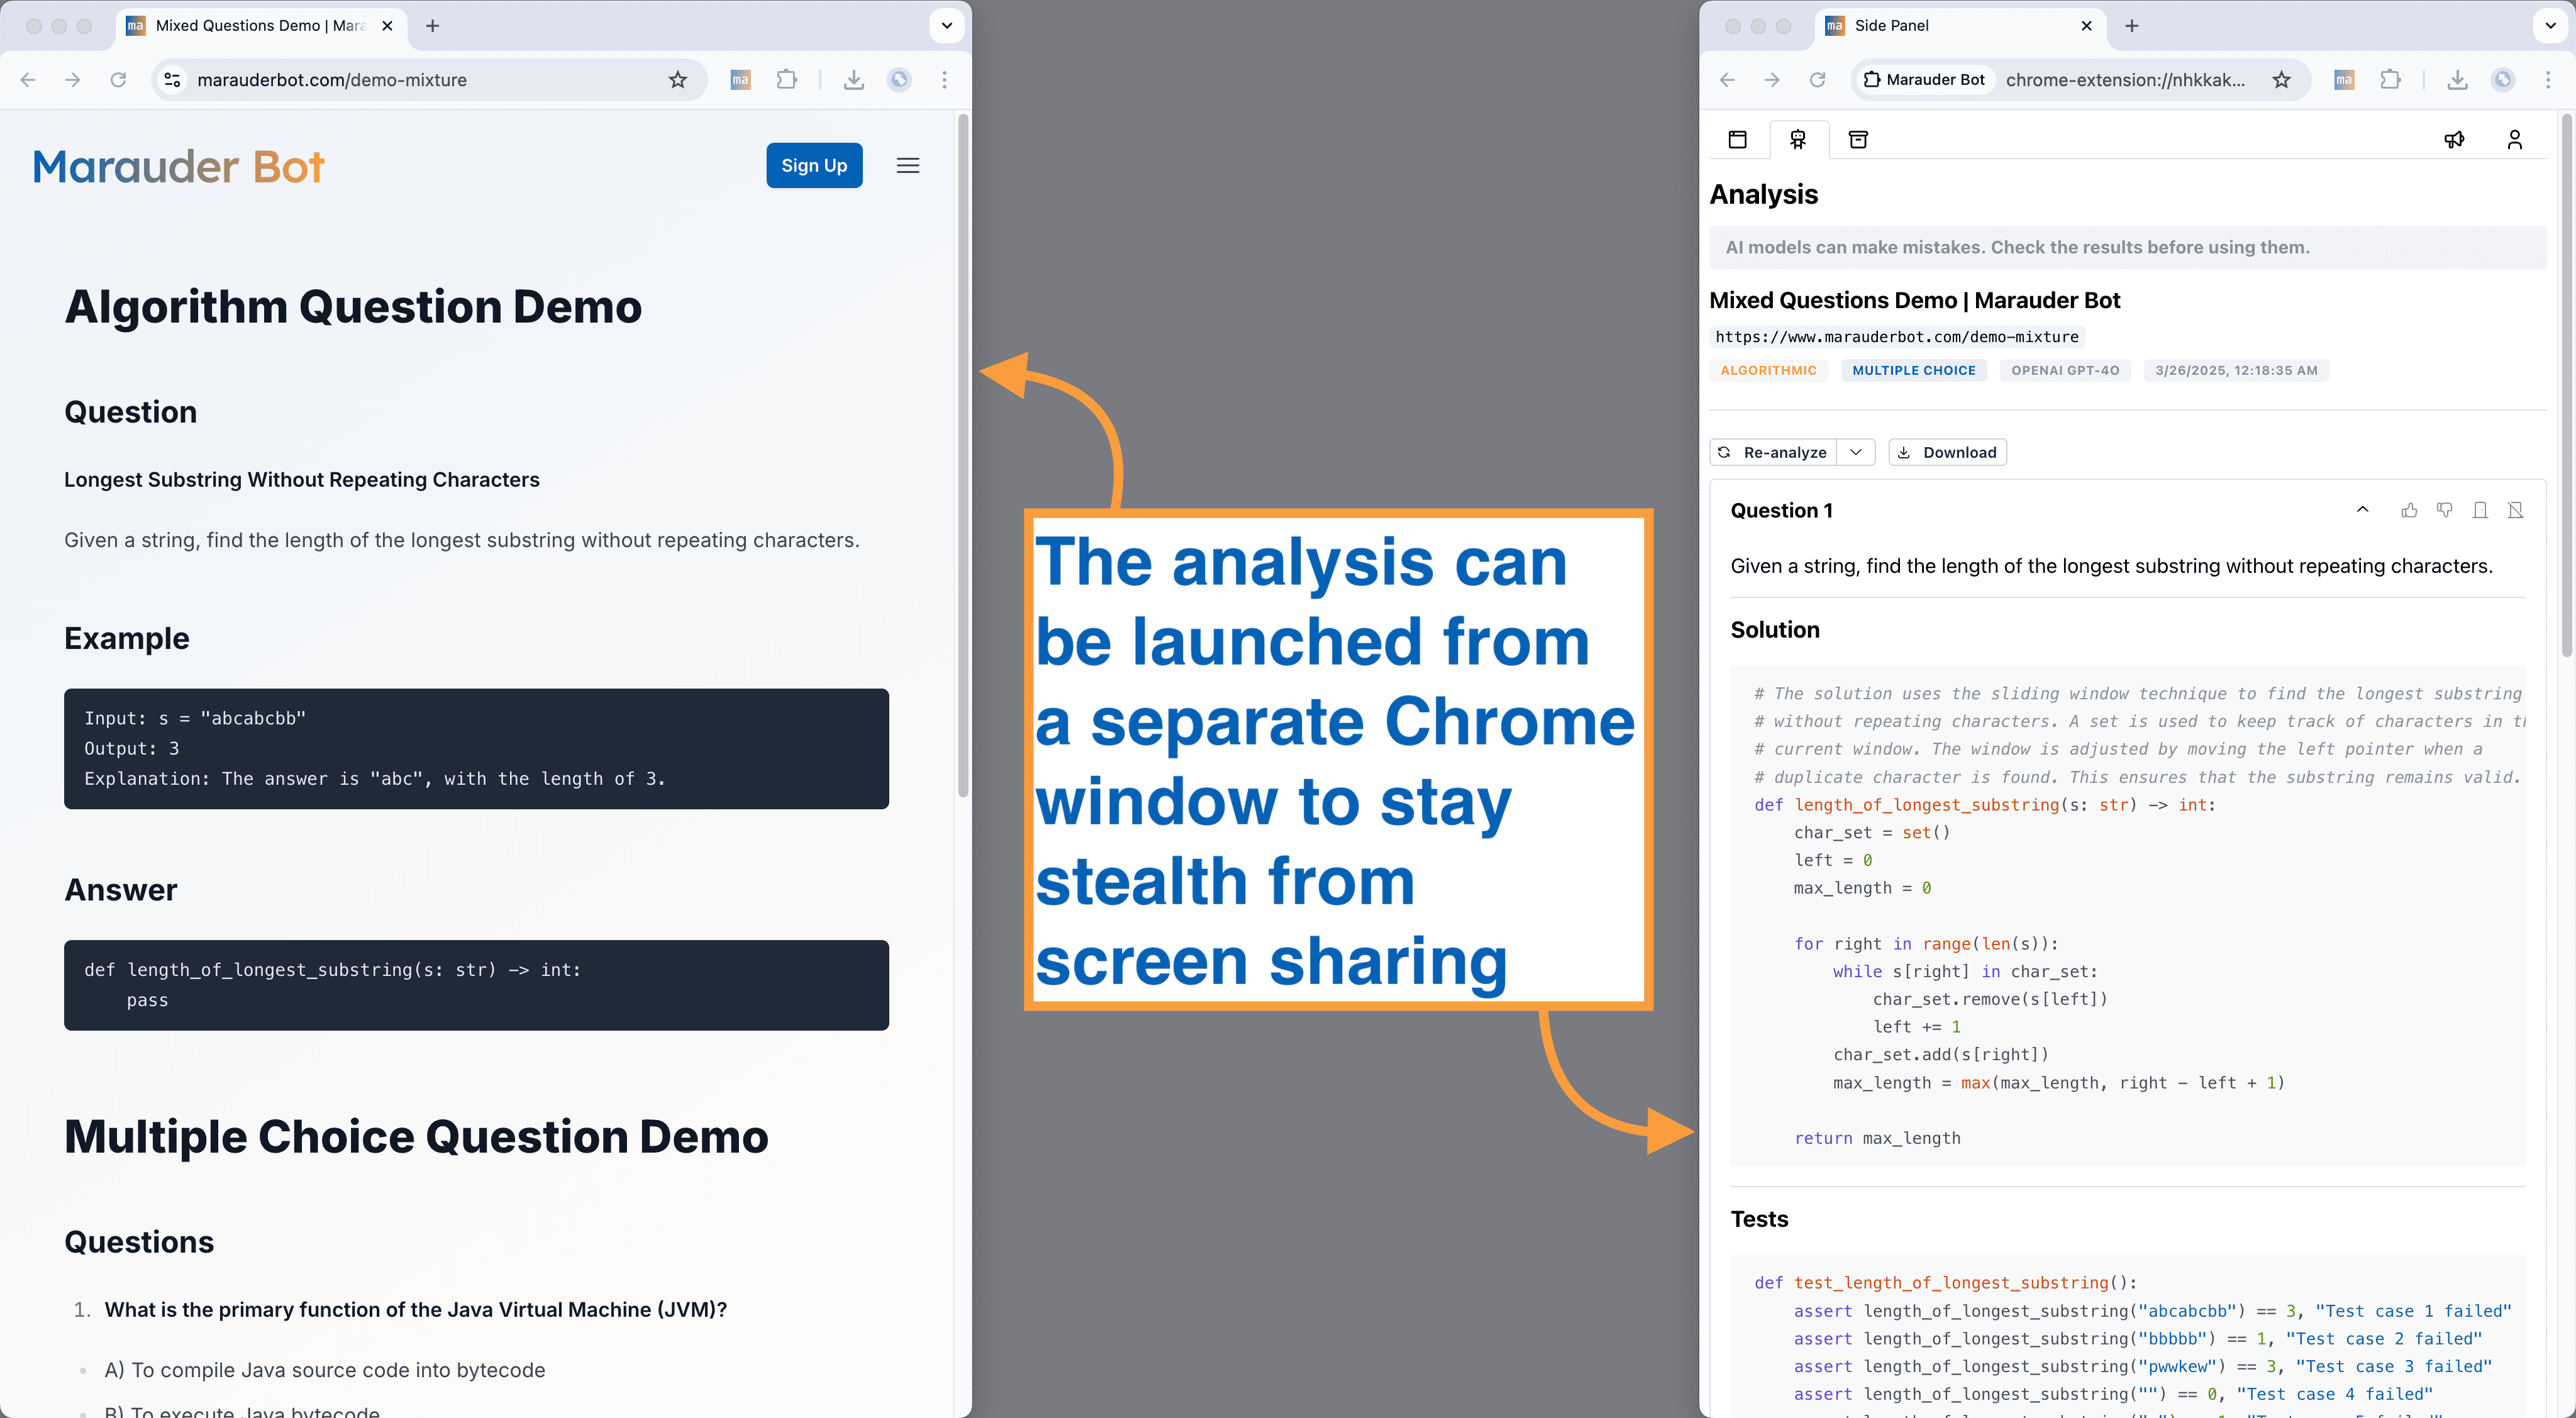This screenshot has width=2576, height=1418.
Task: Open the tab search chevron in left window
Action: [x=946, y=25]
